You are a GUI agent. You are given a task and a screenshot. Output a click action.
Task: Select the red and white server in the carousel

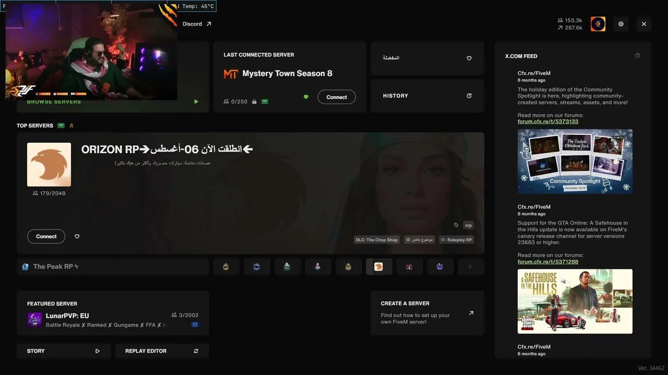(x=409, y=267)
